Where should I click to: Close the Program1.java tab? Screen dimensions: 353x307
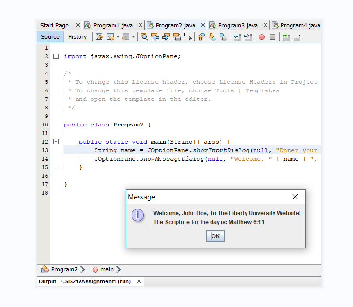pos(140,25)
